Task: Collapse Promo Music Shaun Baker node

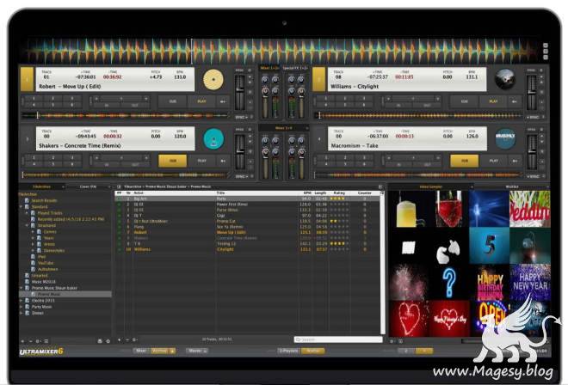Action: [21, 288]
